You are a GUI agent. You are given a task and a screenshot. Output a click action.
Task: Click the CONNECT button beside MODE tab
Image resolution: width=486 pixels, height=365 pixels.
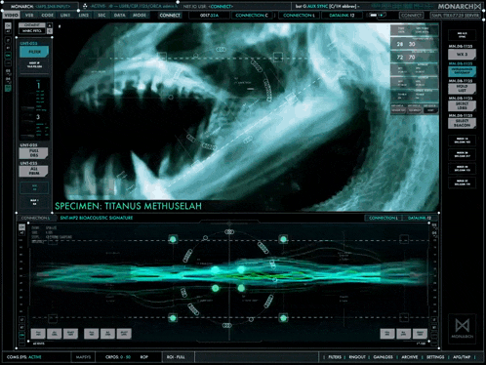click(x=170, y=16)
